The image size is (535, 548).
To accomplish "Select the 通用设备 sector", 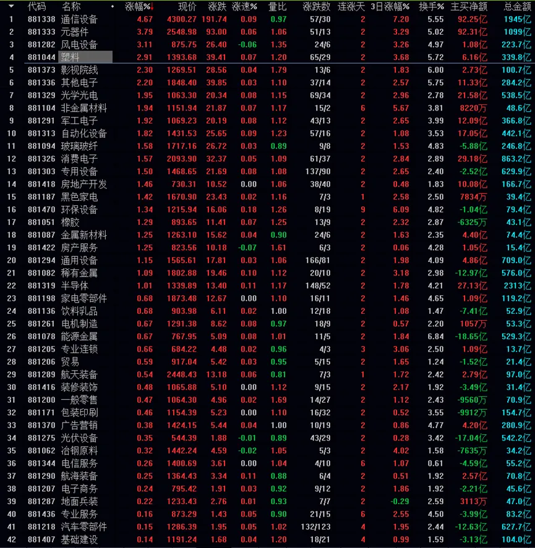I will pyautogui.click(x=79, y=260).
